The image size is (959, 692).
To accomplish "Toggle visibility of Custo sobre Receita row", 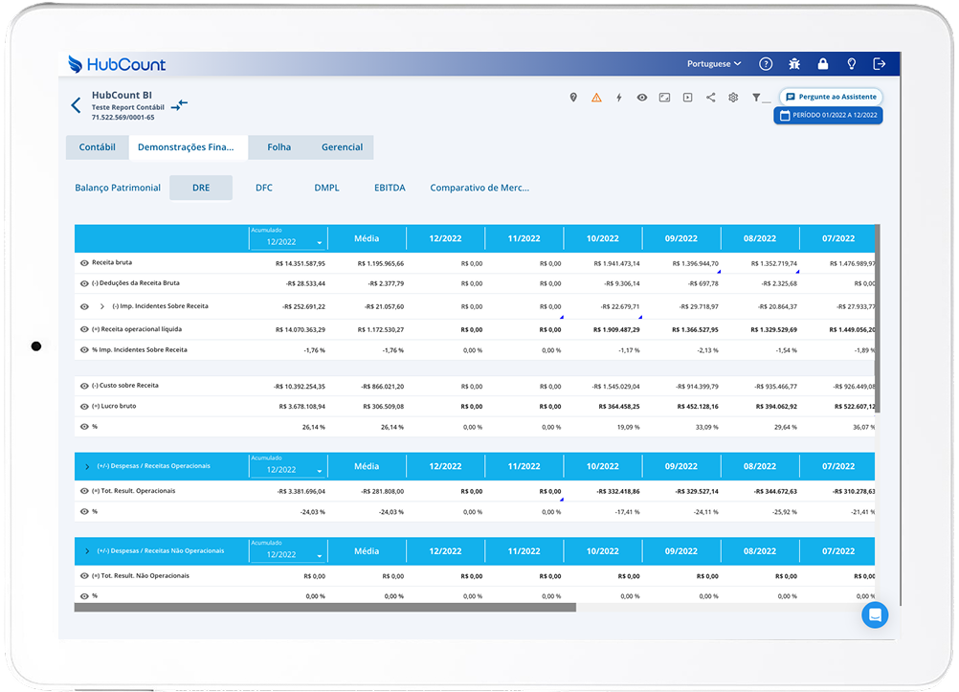I will click(x=84, y=386).
